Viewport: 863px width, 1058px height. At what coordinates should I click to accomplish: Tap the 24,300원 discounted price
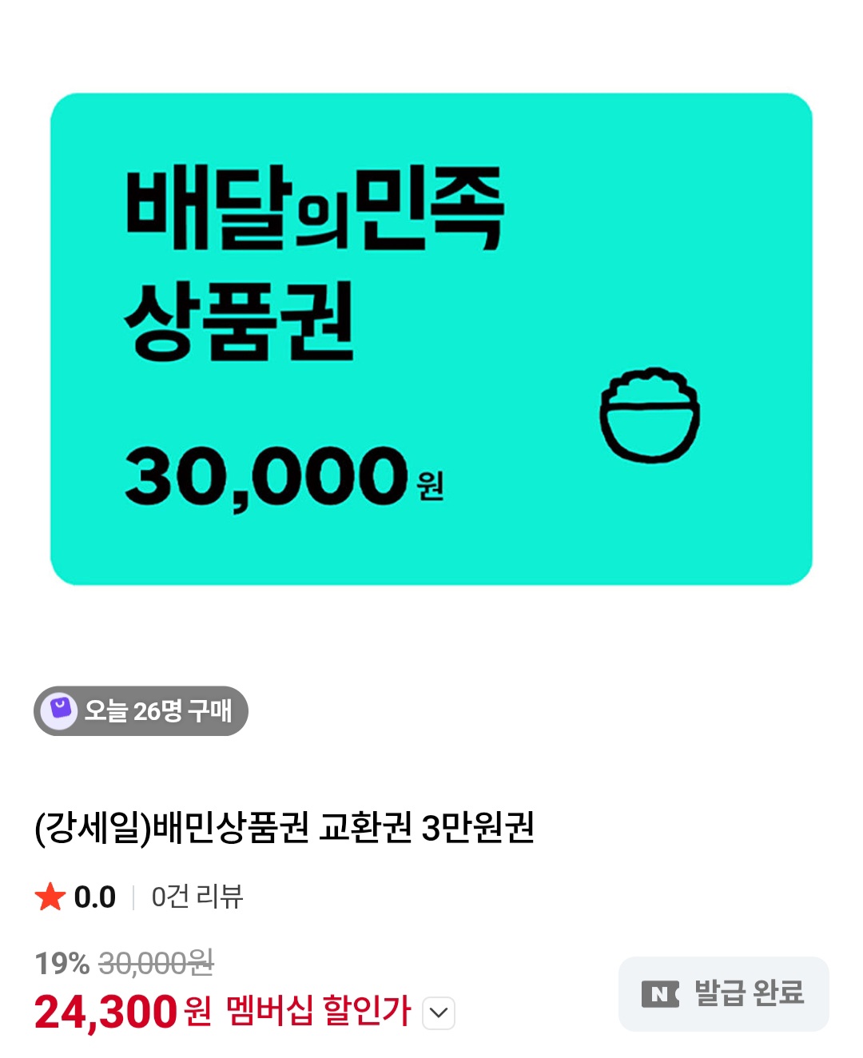click(x=123, y=1012)
